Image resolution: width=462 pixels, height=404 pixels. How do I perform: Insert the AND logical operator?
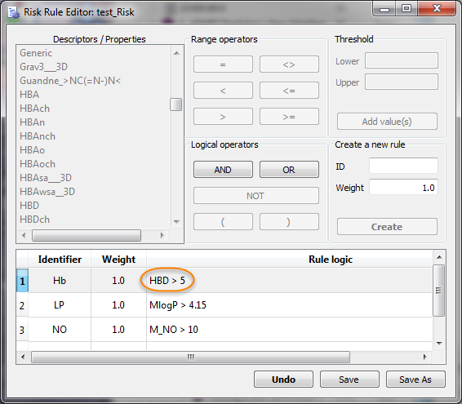click(223, 170)
